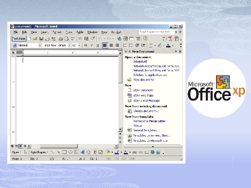The height and width of the screenshot is (188, 251).
Task: Click the Type a question for help field
Action: coord(157,32)
